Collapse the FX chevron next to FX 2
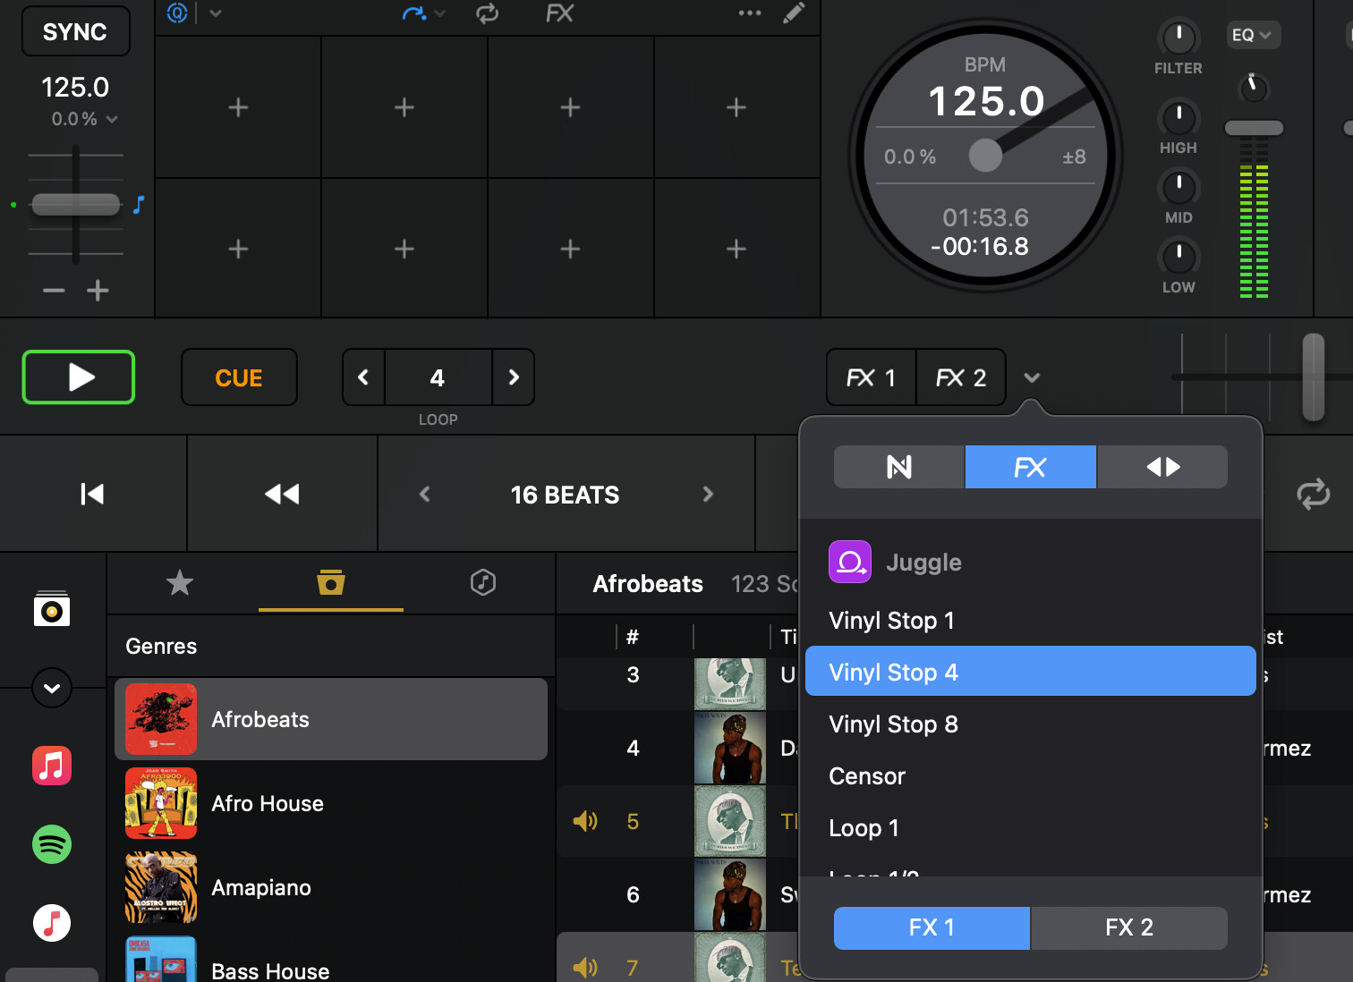Image resolution: width=1353 pixels, height=982 pixels. 1032,378
